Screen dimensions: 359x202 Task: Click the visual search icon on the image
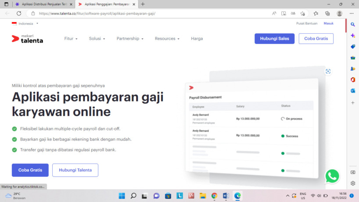click(328, 72)
